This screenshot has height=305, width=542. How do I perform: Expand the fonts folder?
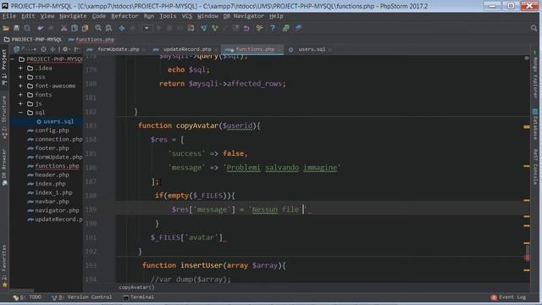point(20,95)
